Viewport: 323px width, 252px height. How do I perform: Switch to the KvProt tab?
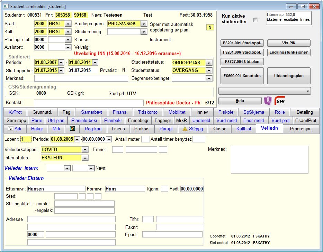click(x=15, y=112)
